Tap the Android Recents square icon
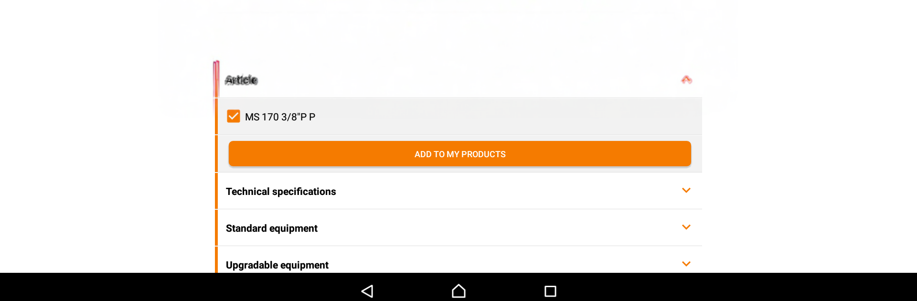This screenshot has width=917, height=301. point(550,291)
